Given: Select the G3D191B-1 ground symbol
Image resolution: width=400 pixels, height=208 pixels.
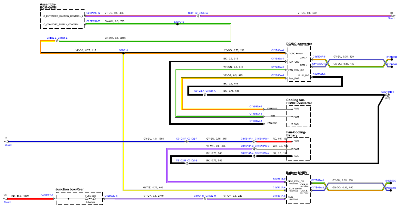Looking at the screenshot, I should click(387, 95).
